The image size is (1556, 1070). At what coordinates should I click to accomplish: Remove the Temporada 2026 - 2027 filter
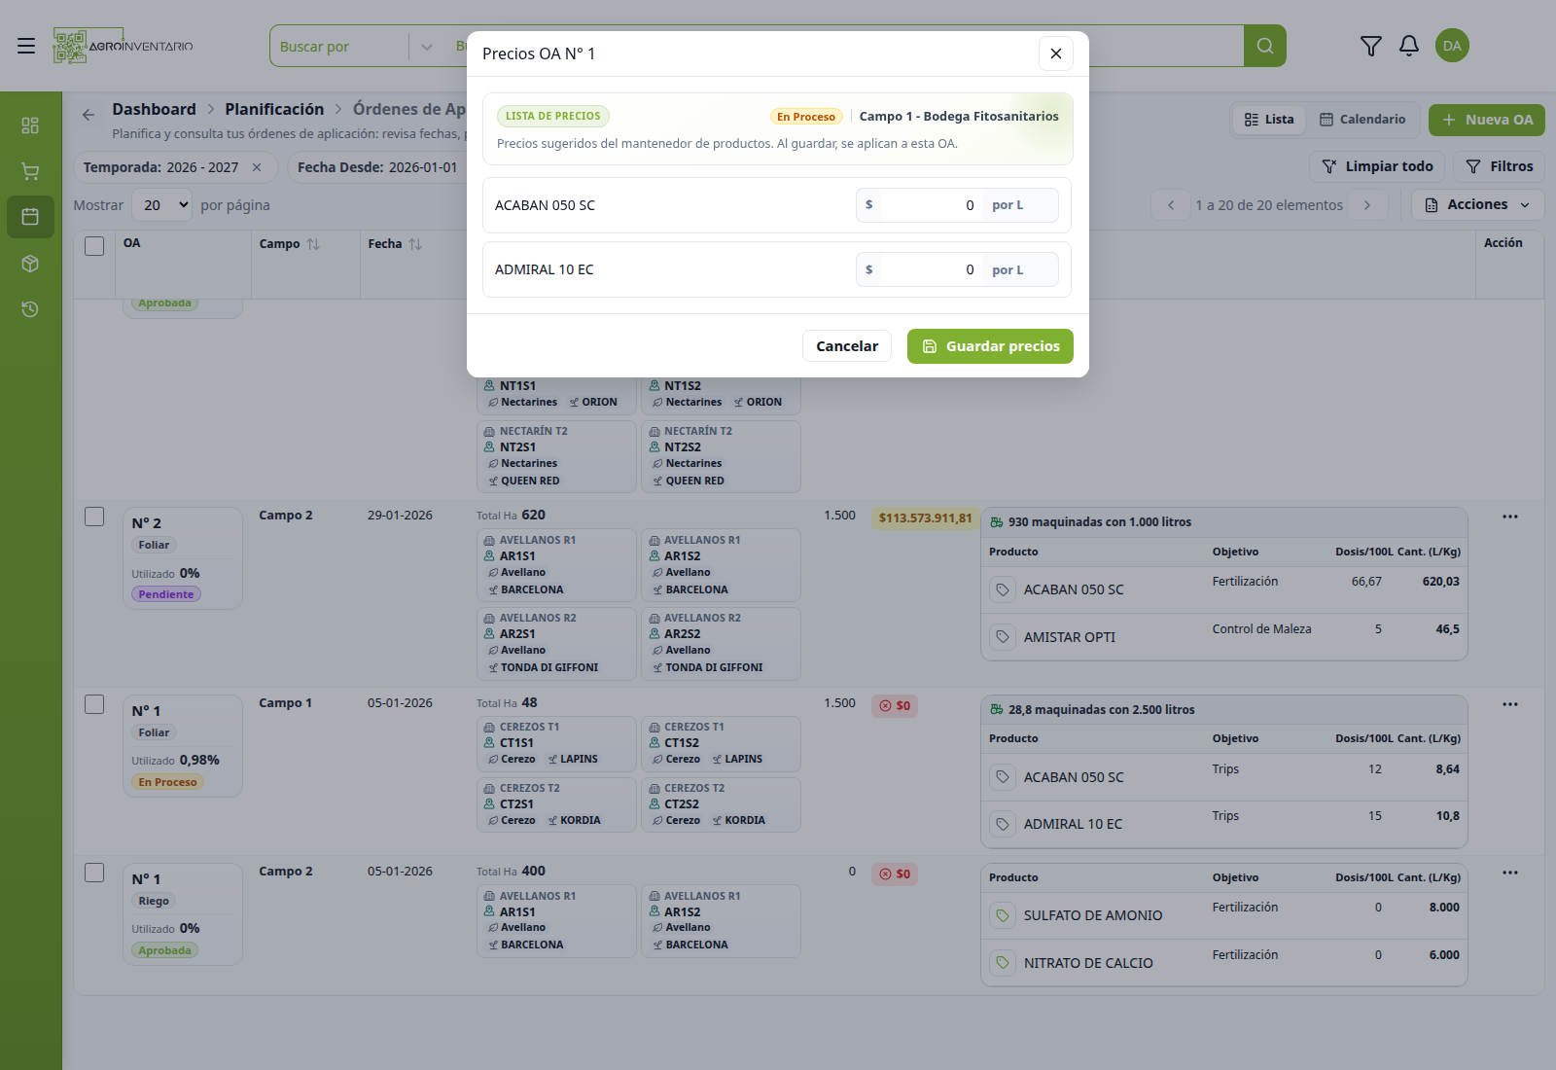(257, 167)
